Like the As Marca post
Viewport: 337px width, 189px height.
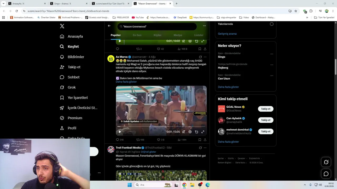click(x=161, y=140)
